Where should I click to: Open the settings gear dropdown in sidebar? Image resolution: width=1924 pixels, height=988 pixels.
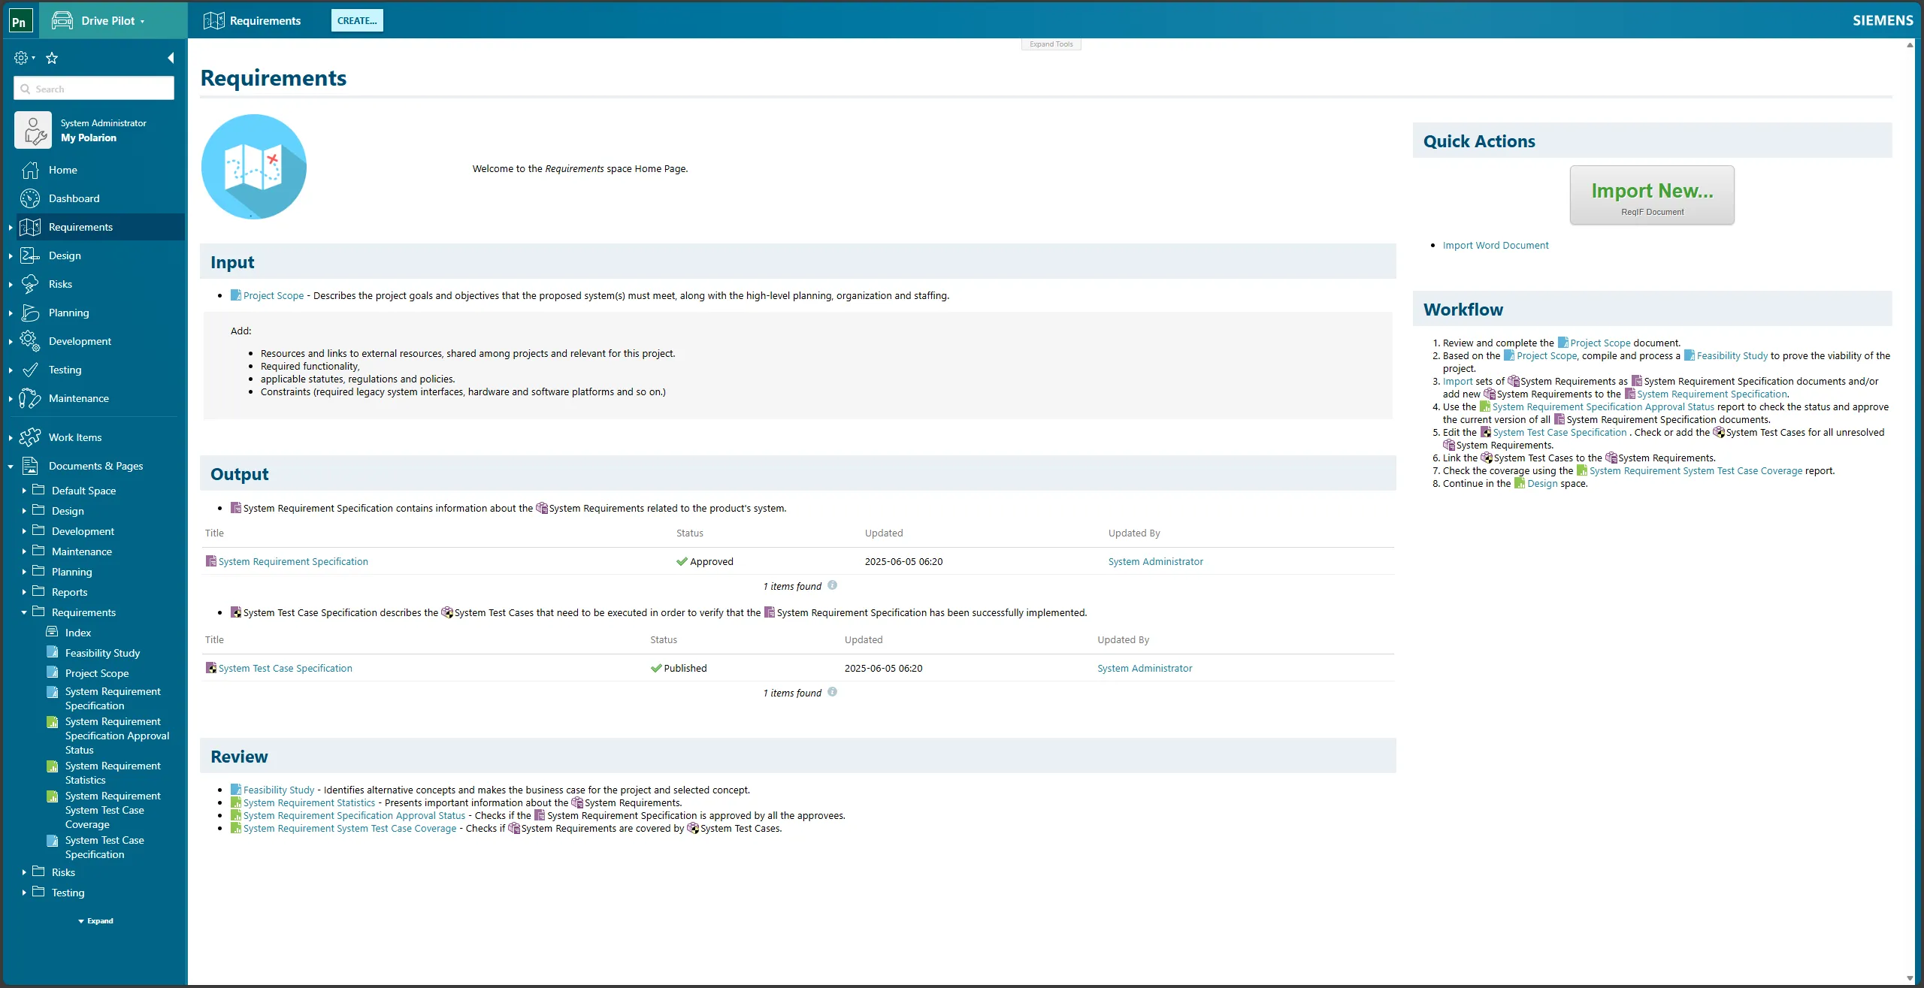tap(24, 58)
